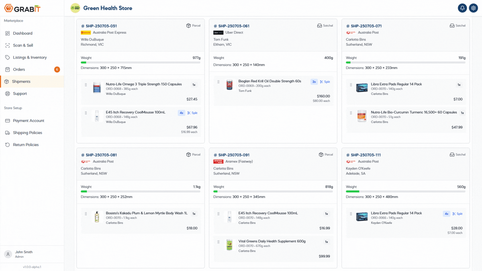Image resolution: width=482 pixels, height=271 pixels.
Task: Click the Bosisto's Body Wash thumbnail
Action: (97, 217)
